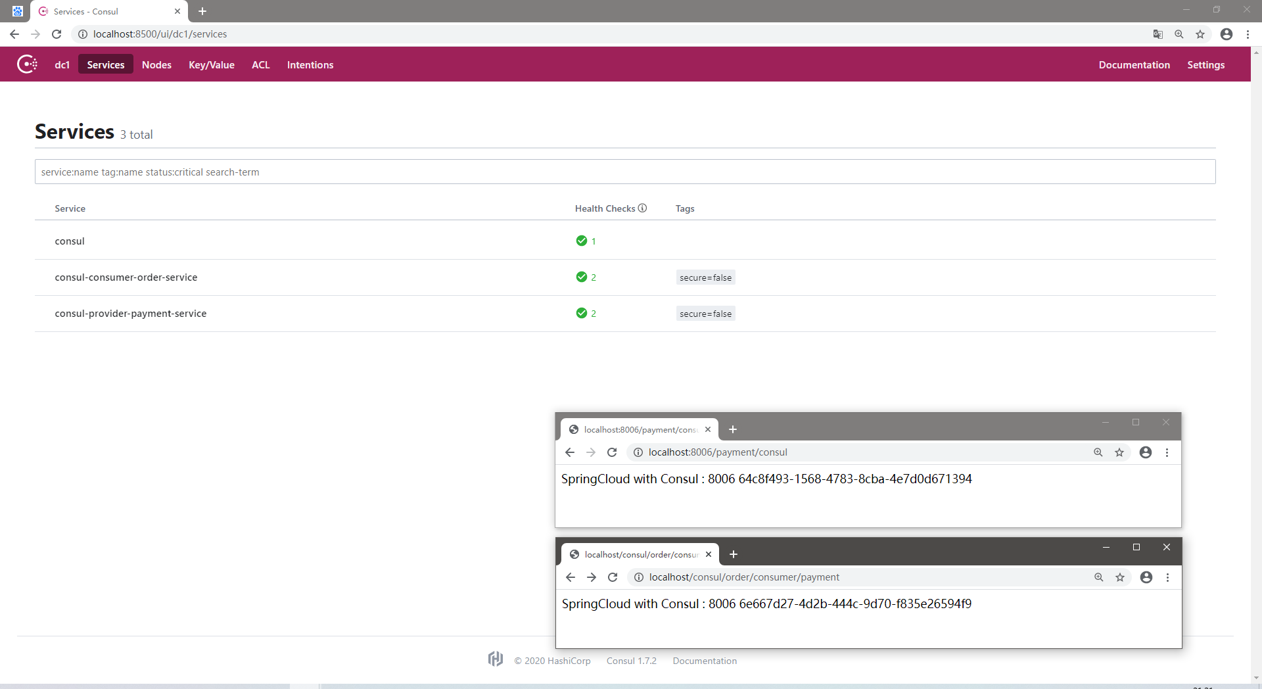
Task: Close the localhost:8006/payment tab
Action: (708, 429)
